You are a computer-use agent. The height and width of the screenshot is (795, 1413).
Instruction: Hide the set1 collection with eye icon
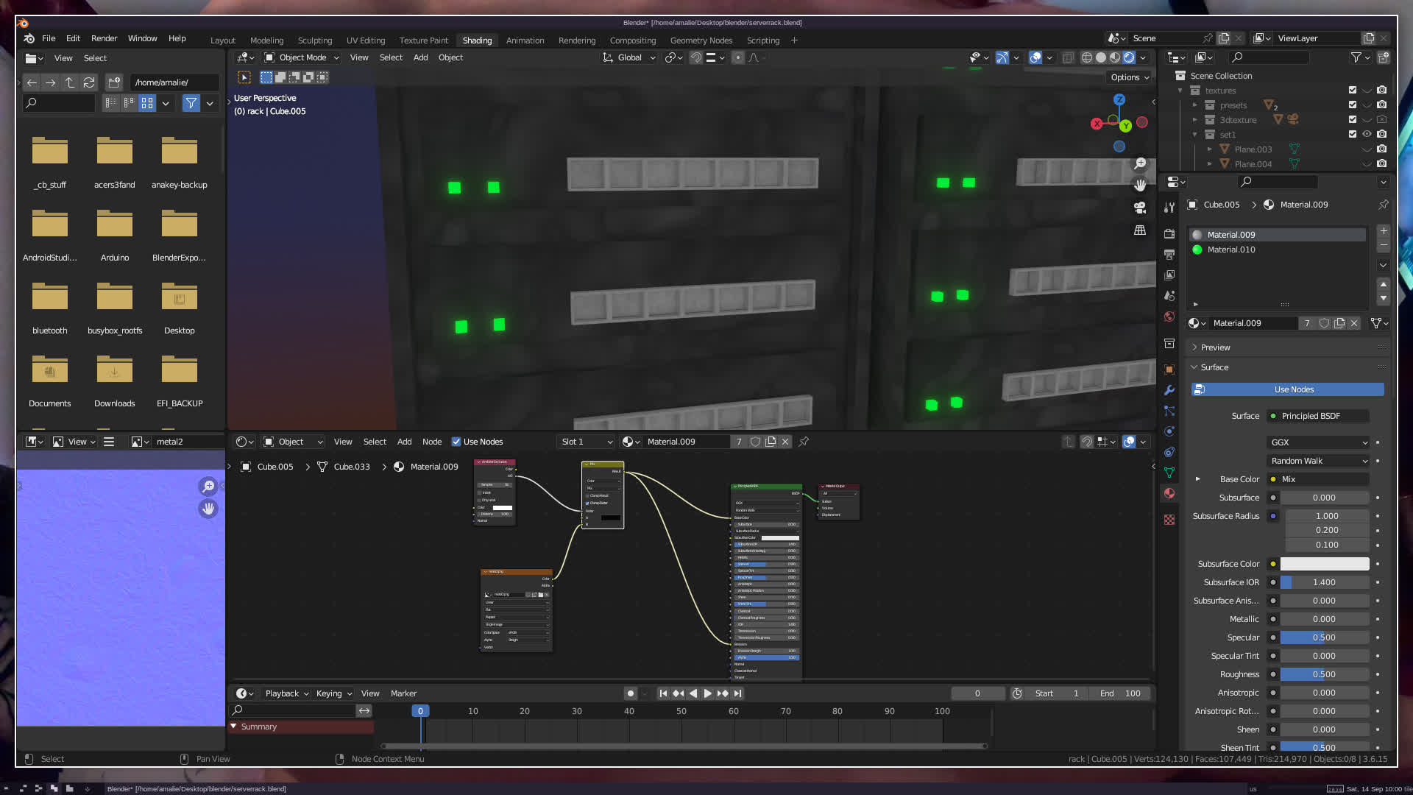pyautogui.click(x=1367, y=134)
